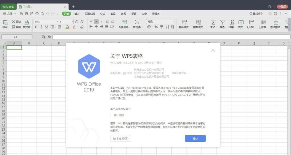291x155 pixels.
Task: Click the 技术支持(T) button
Action: click(x=120, y=138)
